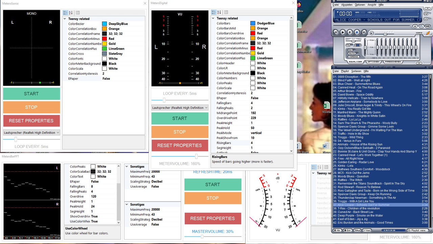Toggle Winamp playlist with PL button
The height and width of the screenshot is (244, 433).
(421, 26)
